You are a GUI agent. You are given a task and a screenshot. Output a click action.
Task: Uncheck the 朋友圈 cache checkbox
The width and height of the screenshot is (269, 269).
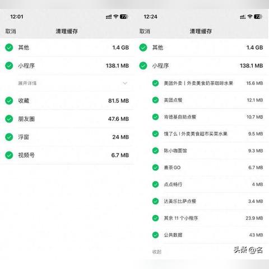coord(9,119)
